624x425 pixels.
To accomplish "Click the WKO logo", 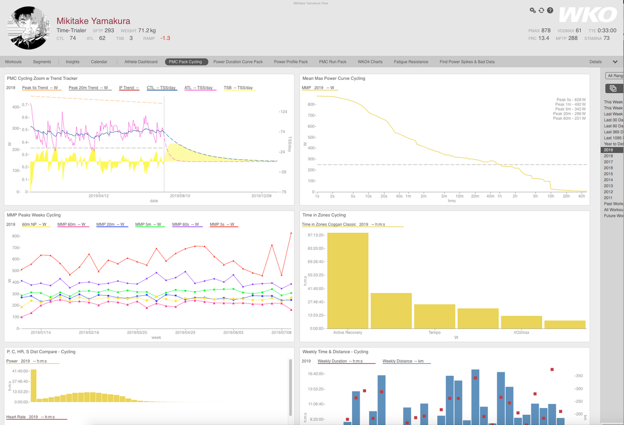I will [587, 15].
